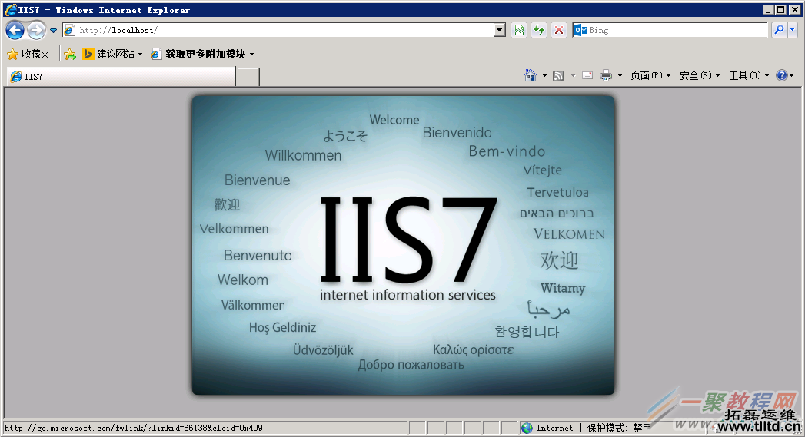Screen dimensions: 805x437
Task: Expand the recent pages dropdown arrow
Action: (53, 31)
